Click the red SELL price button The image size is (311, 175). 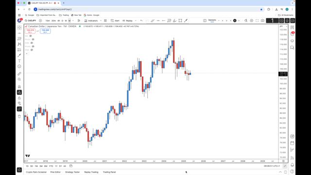[30, 31]
